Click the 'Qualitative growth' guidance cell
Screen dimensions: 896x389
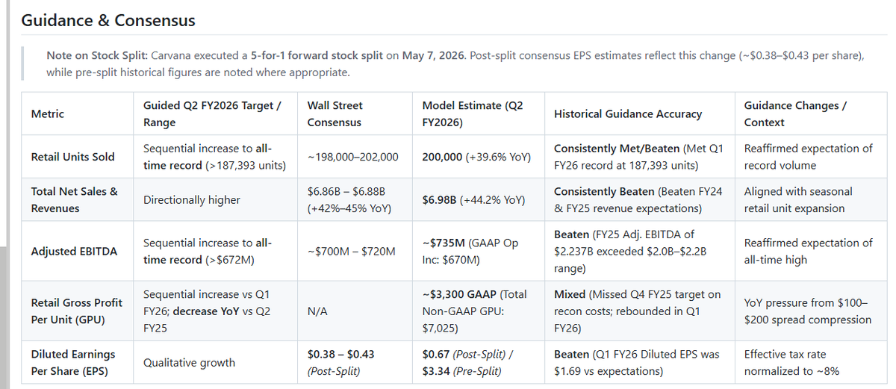tap(189, 362)
